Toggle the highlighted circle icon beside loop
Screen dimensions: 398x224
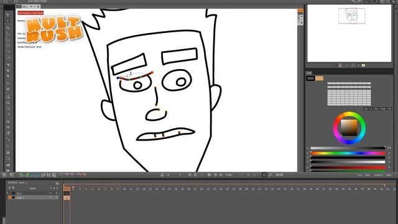(x=264, y=175)
